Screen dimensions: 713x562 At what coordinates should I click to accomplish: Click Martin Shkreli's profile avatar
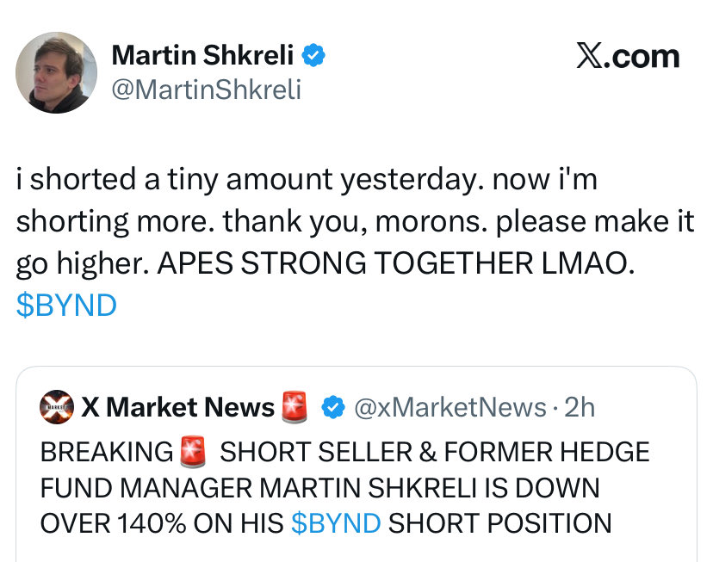pos(56,73)
